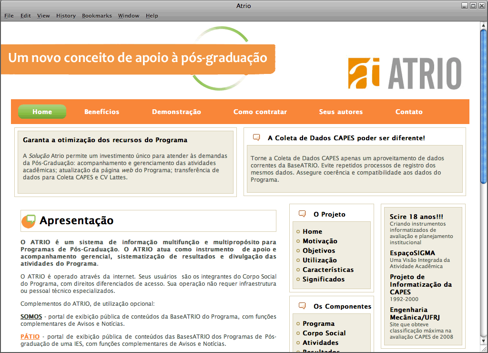This screenshot has width=488, height=353.
Task: Follow the orange PÁTIO link
Action: pyautogui.click(x=30, y=337)
